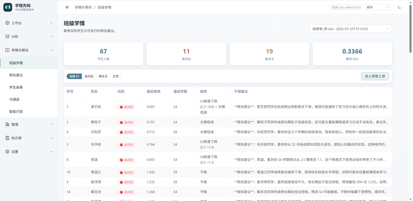Screen dimensions: 413x201
Task: Click the 67 学生人数 stat card
Action: click(103, 54)
